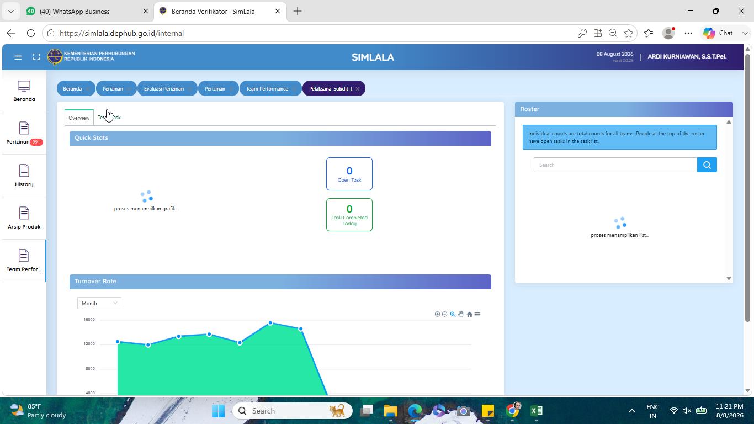Toggle the sidebar hamburger menu in header

tap(18, 57)
